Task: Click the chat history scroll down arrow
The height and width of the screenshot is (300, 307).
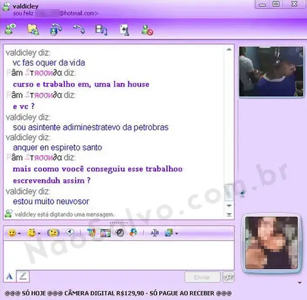Action: 229,205
